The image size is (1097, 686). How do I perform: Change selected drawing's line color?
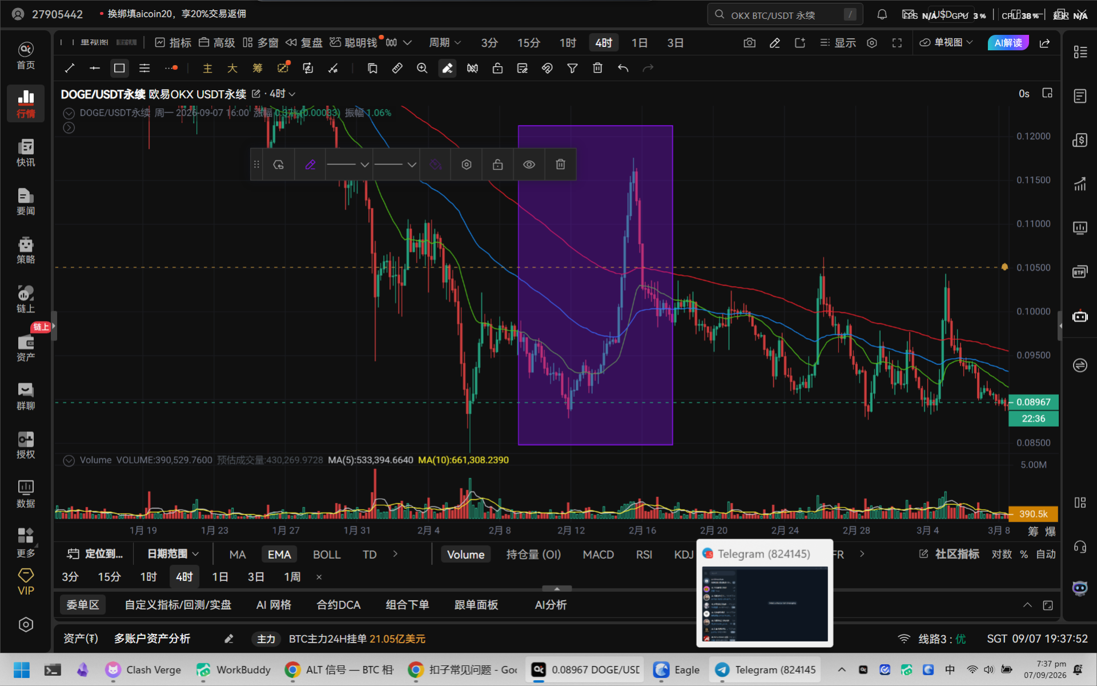tap(310, 165)
